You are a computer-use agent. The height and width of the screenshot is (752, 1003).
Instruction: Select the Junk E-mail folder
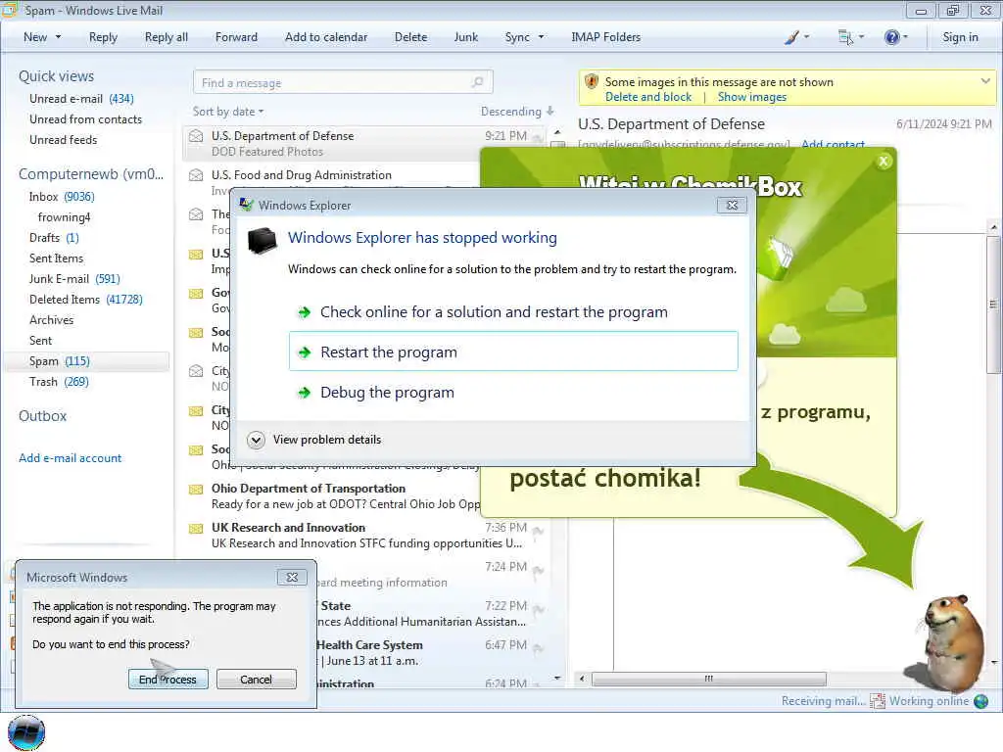74,279
